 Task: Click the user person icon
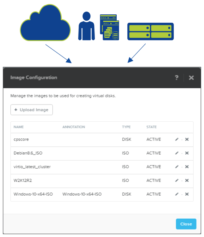click(x=87, y=26)
